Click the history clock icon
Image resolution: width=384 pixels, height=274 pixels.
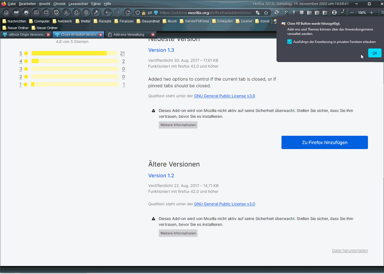56,12
